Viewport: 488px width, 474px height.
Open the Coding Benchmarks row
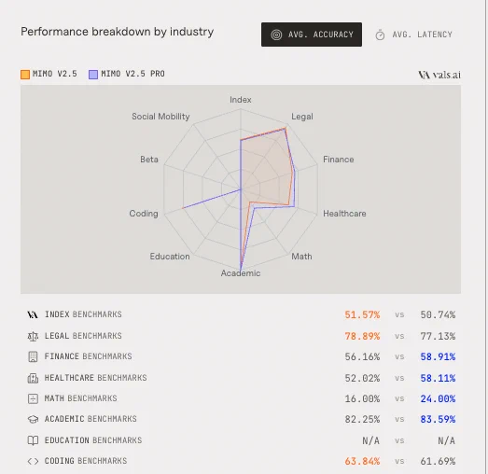click(242, 461)
